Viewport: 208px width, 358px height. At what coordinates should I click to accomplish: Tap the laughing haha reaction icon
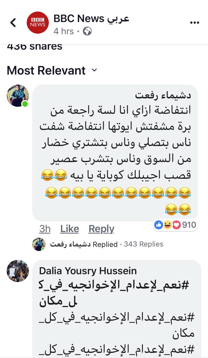167,225
